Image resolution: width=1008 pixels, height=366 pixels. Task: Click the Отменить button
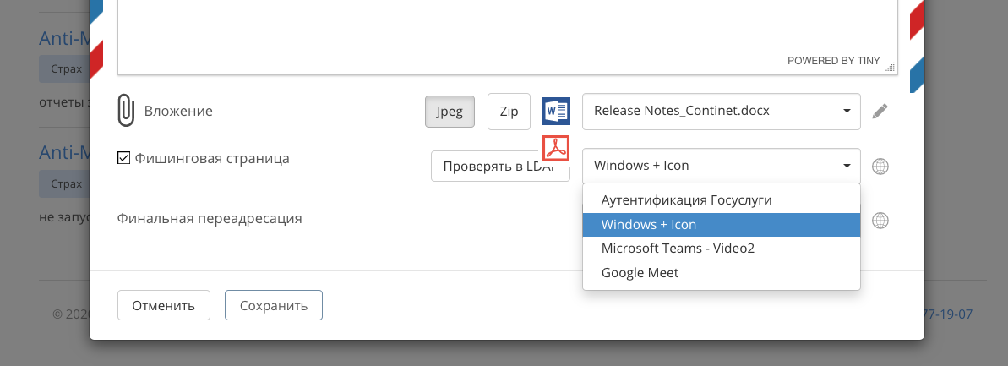(163, 306)
